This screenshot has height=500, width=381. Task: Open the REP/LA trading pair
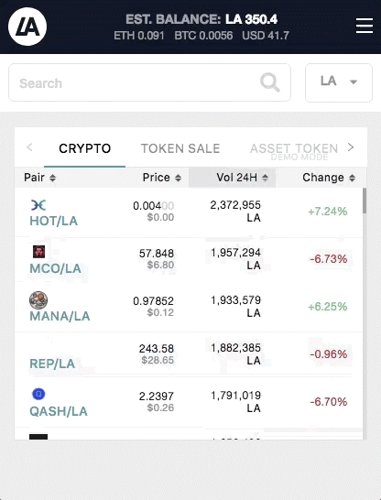click(x=52, y=364)
